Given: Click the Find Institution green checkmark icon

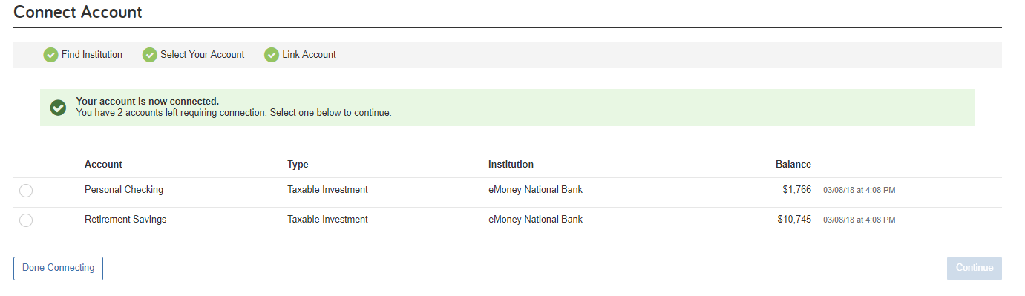Looking at the screenshot, I should 51,55.
